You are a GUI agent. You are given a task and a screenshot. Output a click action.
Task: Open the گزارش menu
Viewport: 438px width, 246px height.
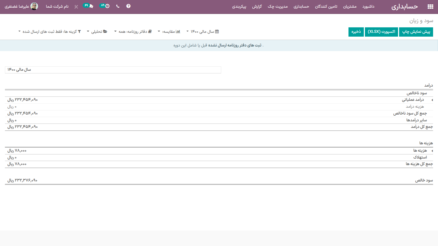pyautogui.click(x=257, y=6)
